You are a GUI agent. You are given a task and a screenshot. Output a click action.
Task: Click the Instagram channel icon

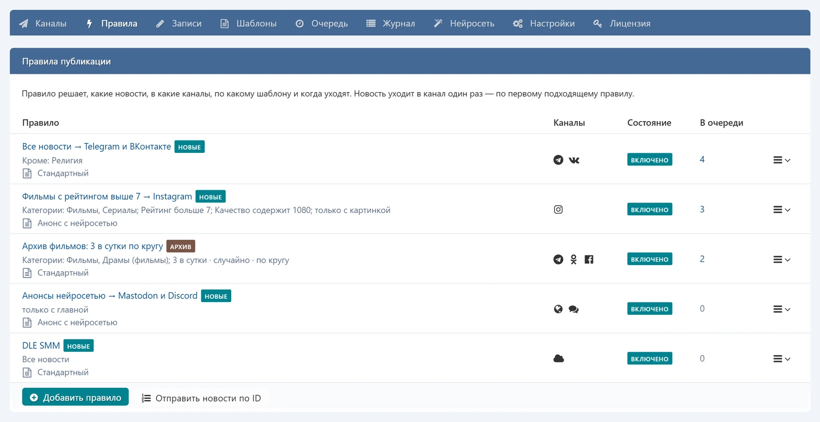(558, 209)
